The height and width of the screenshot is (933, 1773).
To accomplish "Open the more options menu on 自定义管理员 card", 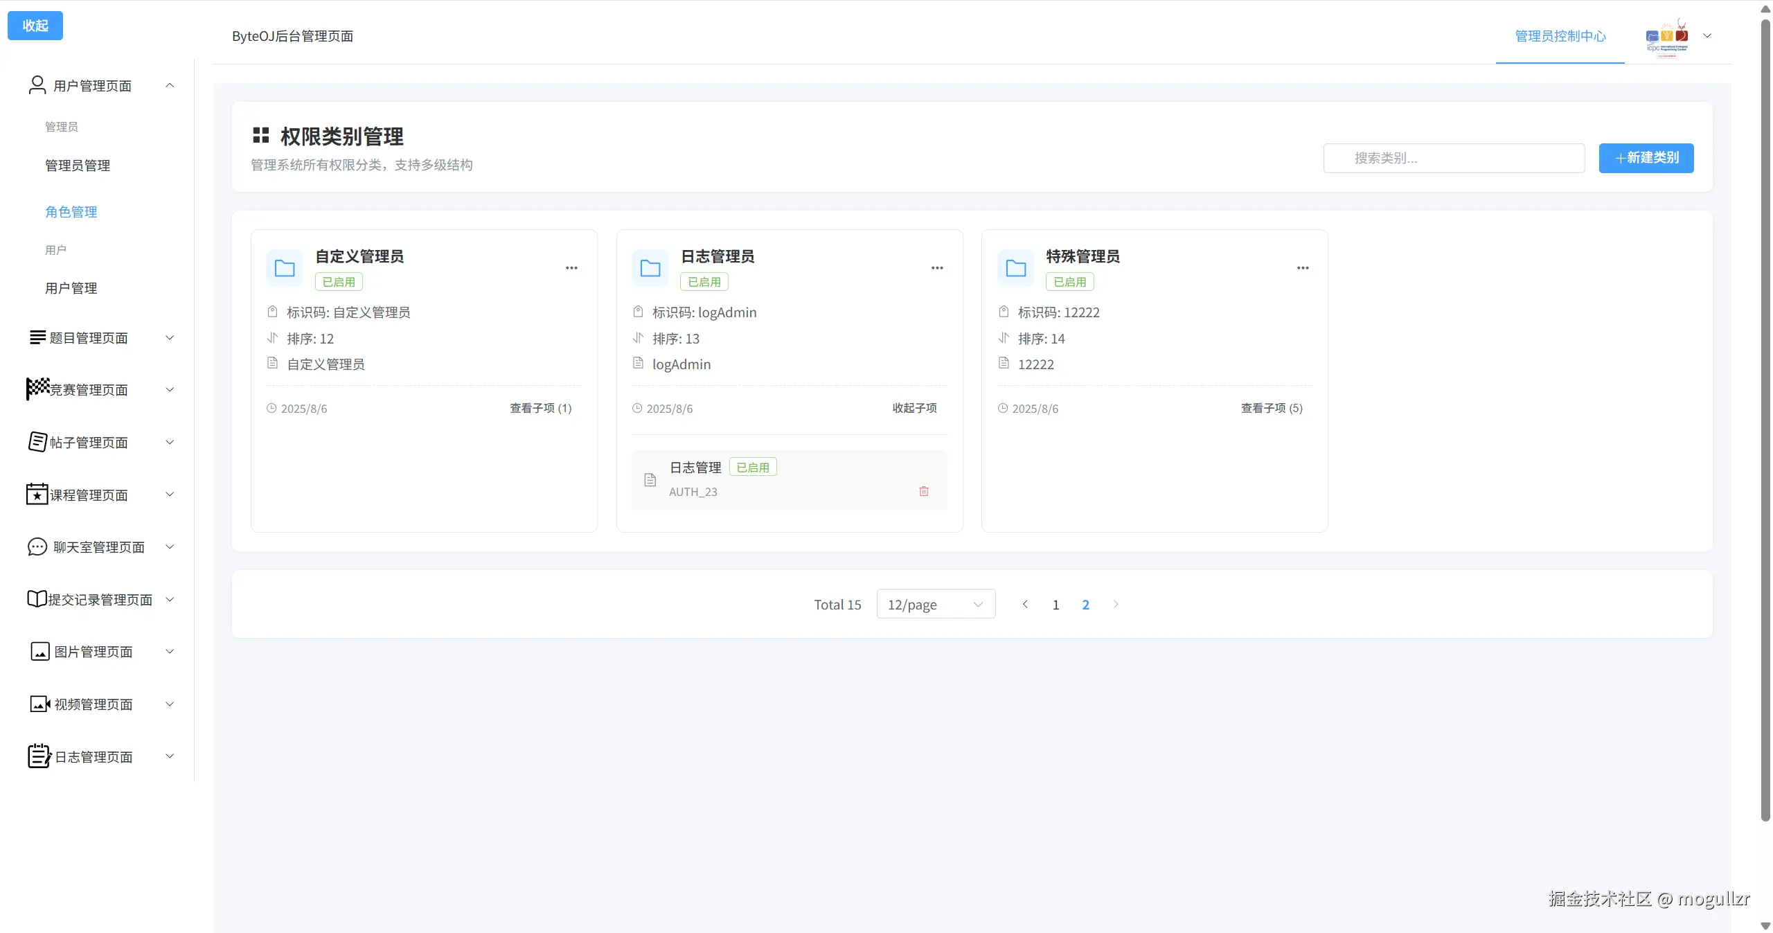I will click(x=571, y=268).
